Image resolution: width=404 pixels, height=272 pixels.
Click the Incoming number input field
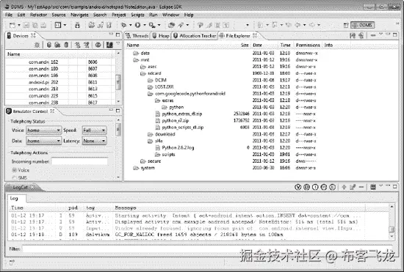coord(79,161)
